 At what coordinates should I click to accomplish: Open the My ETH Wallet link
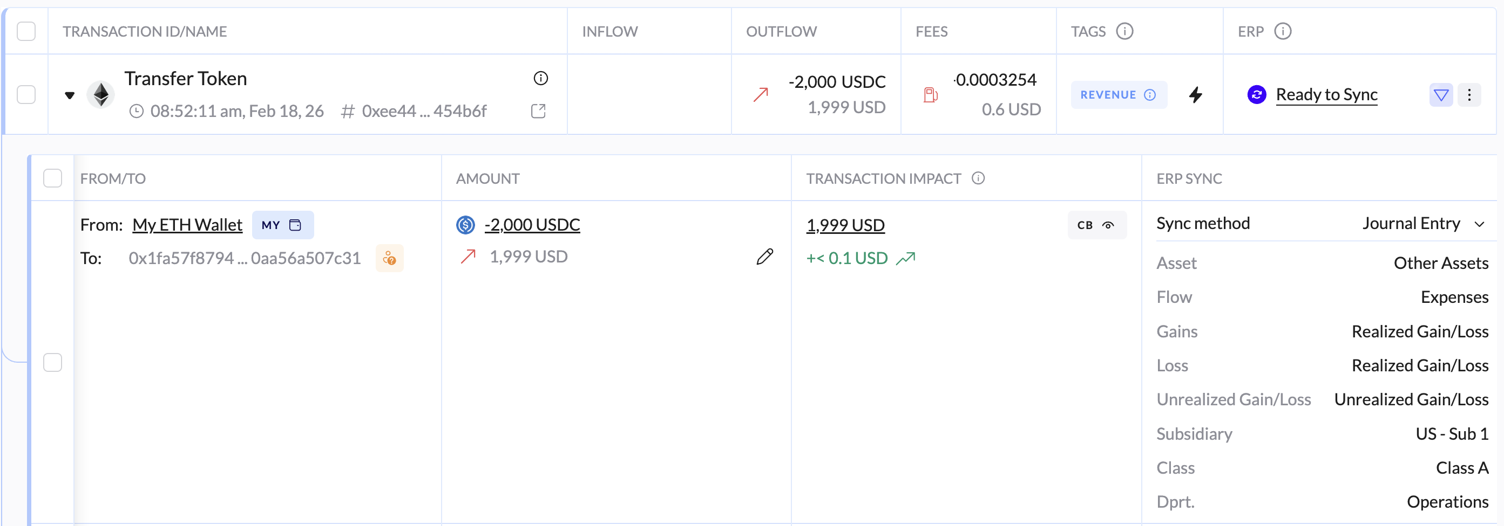pyautogui.click(x=187, y=225)
